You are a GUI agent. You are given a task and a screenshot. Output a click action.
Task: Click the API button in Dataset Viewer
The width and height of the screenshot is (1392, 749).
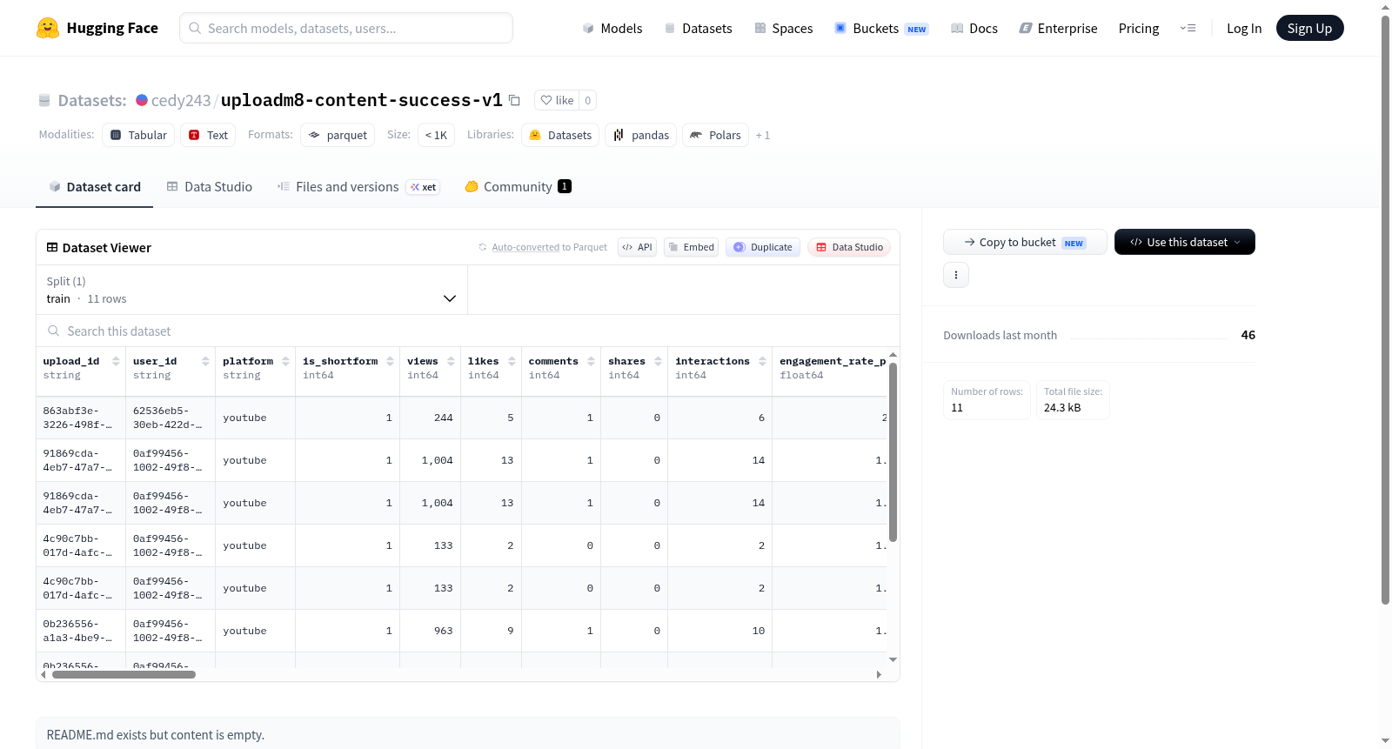point(637,247)
